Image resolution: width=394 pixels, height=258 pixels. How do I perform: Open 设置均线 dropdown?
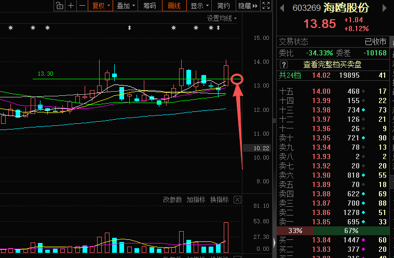pos(222,18)
